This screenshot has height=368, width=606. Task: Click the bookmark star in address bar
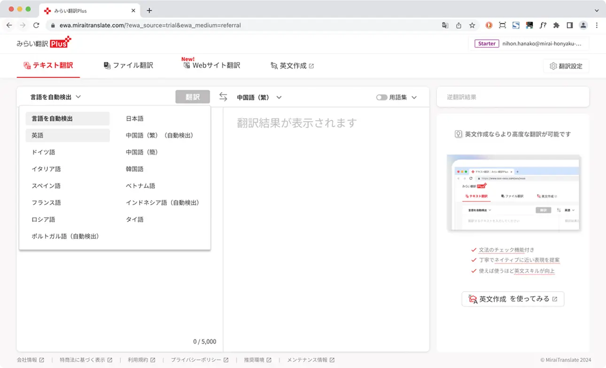coord(472,25)
